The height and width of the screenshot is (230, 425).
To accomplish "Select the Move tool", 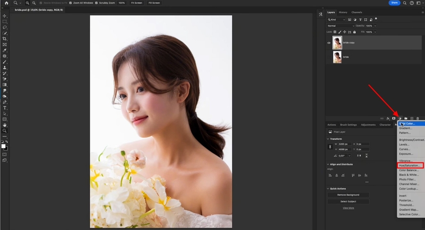I will 5,16.
